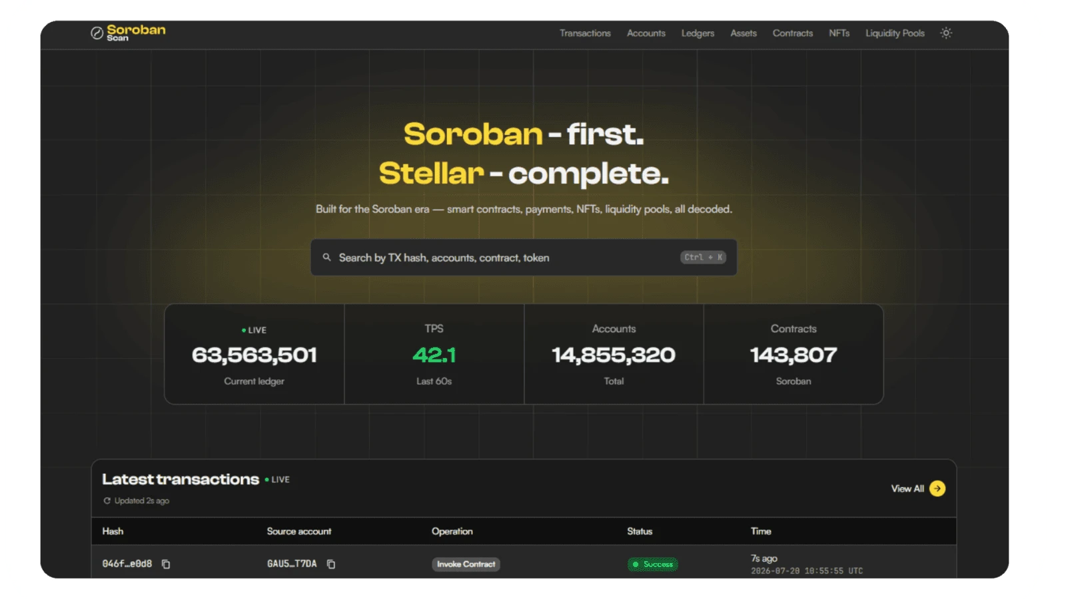Click the magnifier icon in search bar

click(326, 257)
